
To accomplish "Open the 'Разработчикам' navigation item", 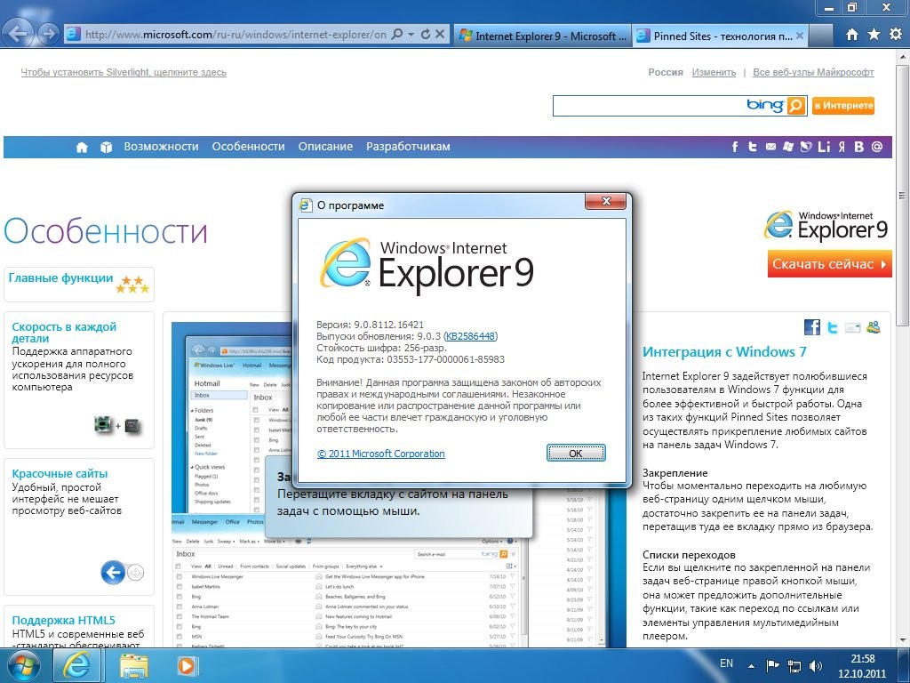I will (408, 147).
